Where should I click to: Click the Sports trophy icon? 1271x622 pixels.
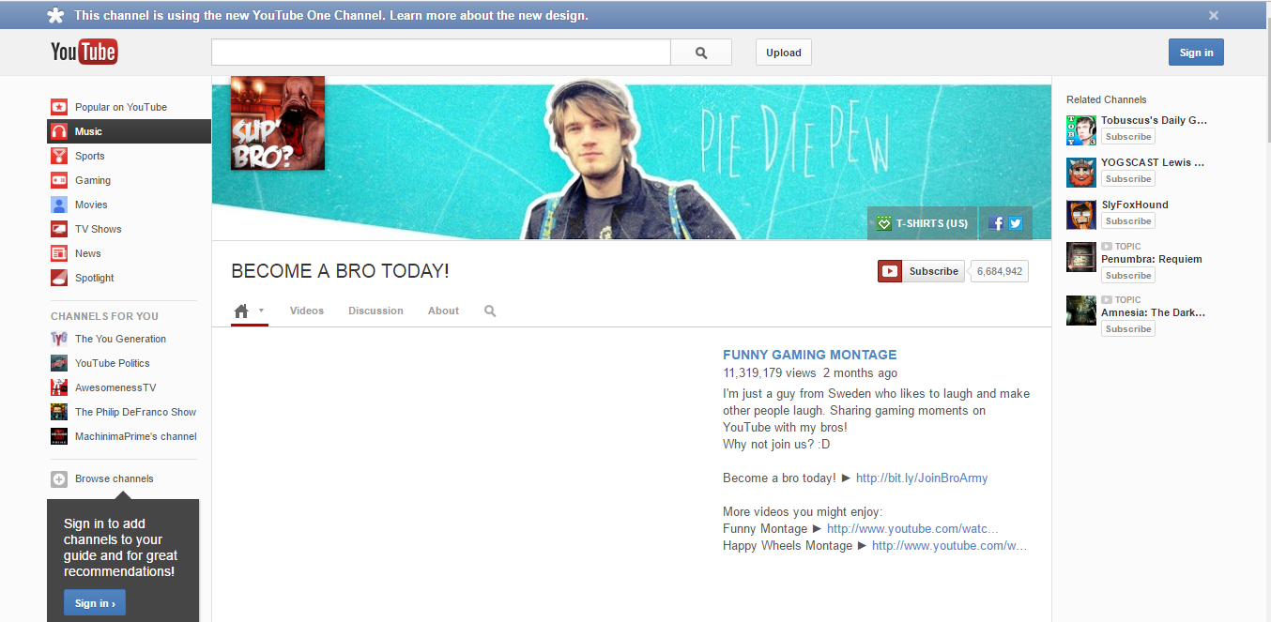pyautogui.click(x=59, y=156)
